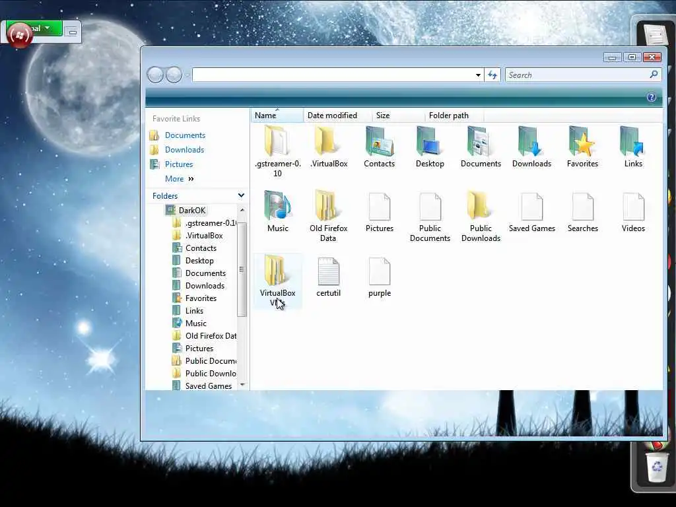Select the Public Documents item icon

(x=430, y=207)
